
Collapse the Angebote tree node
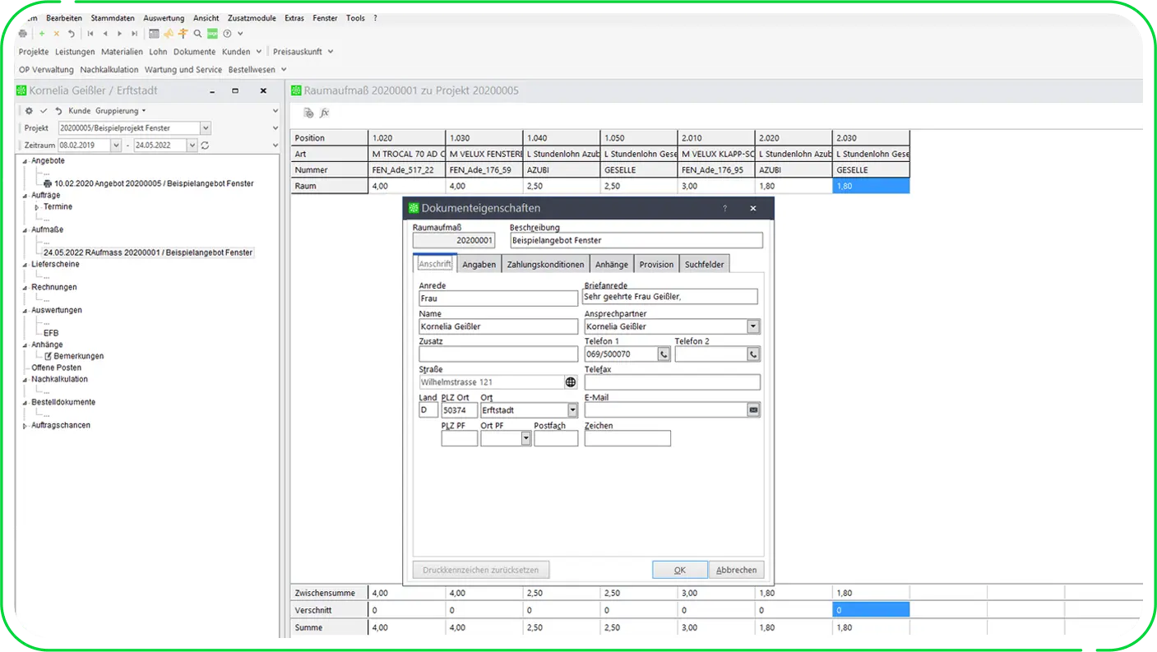point(25,161)
